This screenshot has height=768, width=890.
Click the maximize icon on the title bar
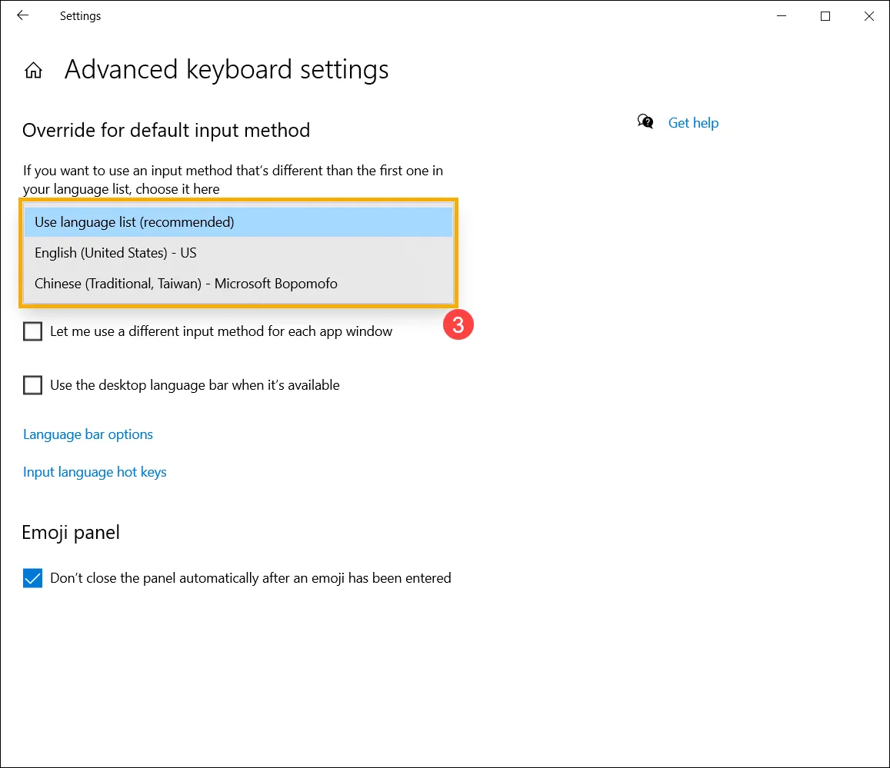pos(825,15)
